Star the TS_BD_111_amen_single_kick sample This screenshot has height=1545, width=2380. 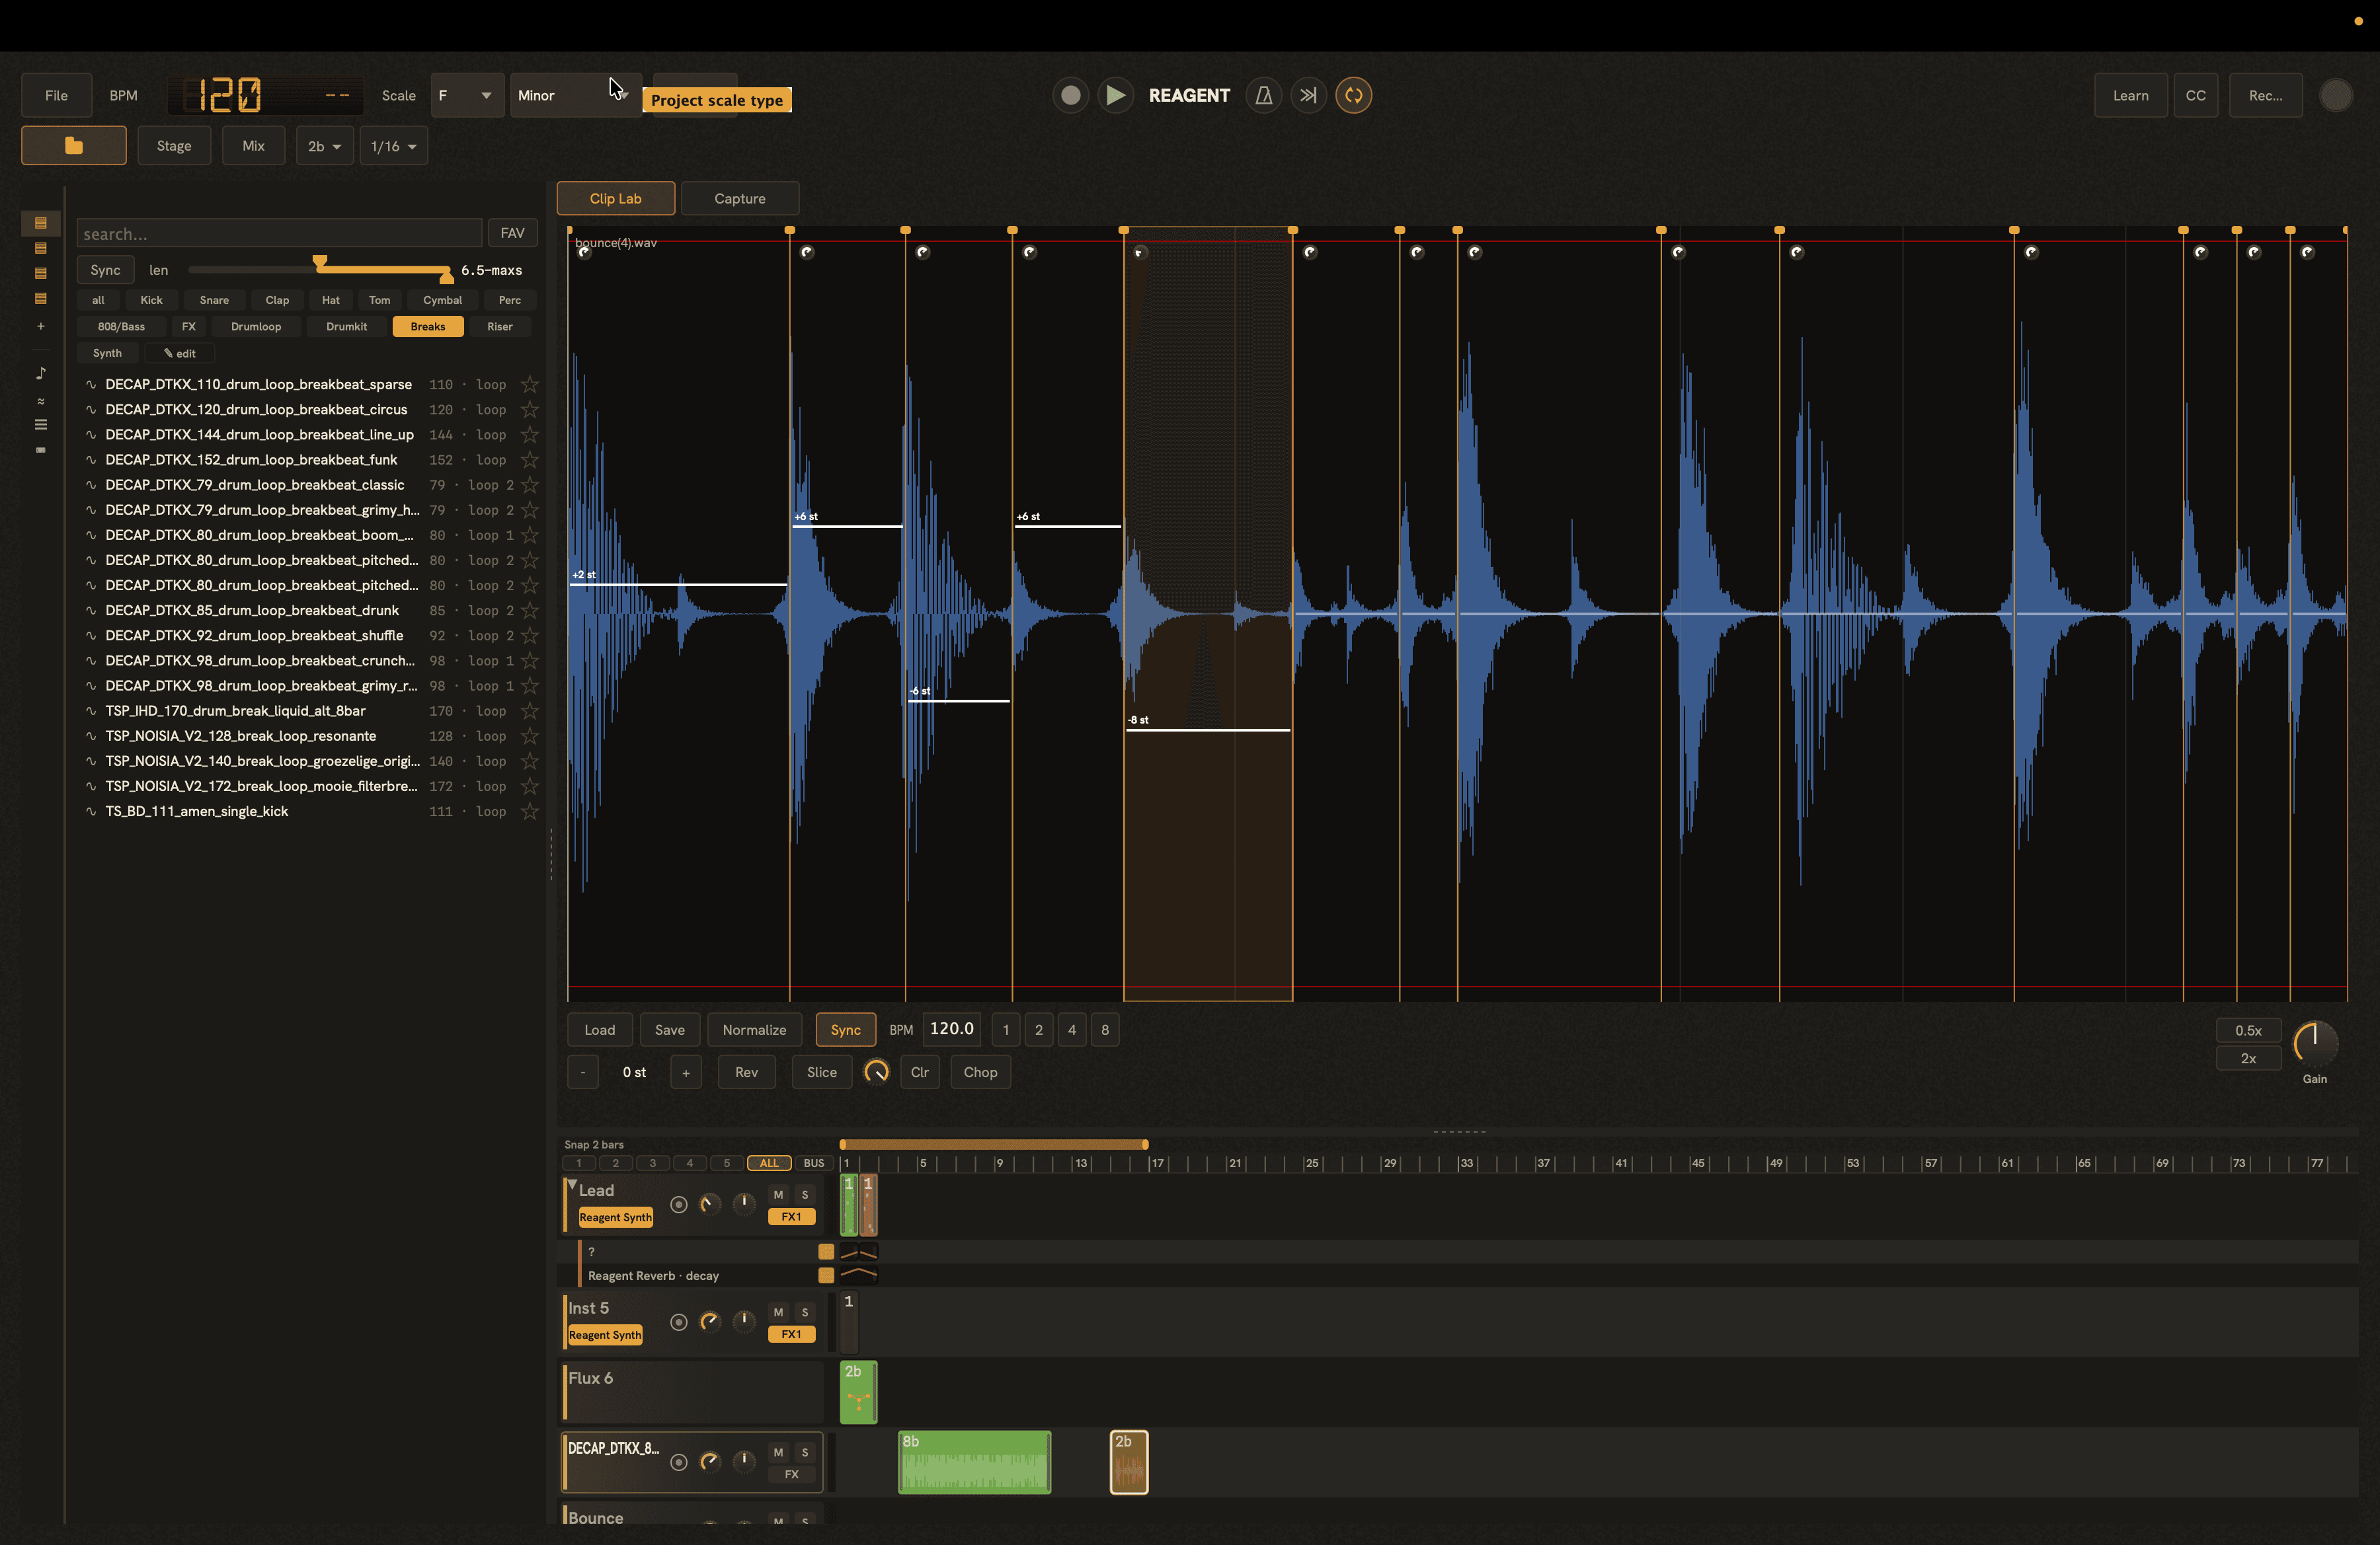[x=530, y=810]
